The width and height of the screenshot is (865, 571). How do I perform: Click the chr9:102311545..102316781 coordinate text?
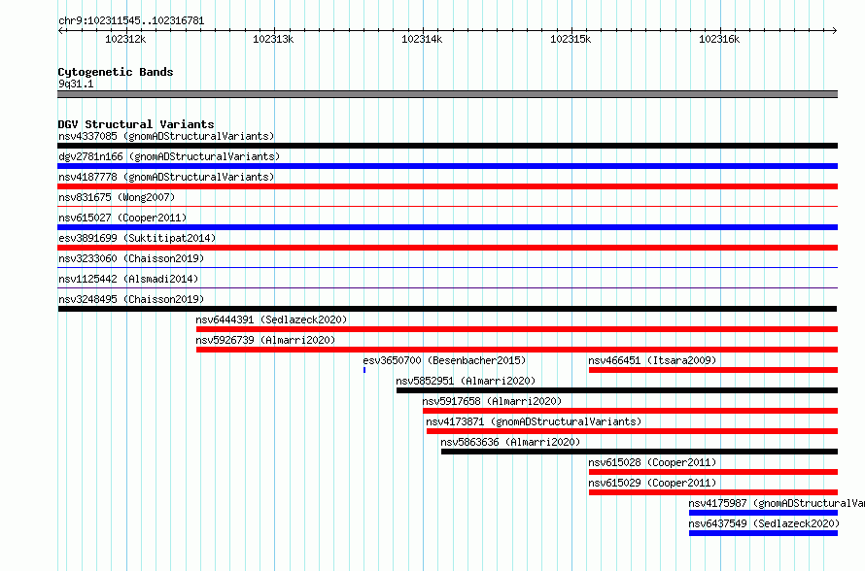(131, 21)
